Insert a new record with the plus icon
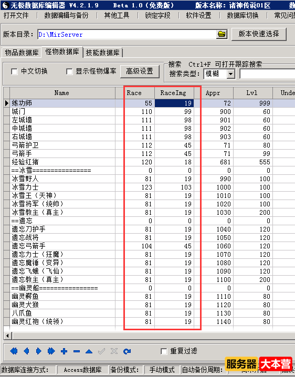The width and height of the screenshot is (295, 377). [x=64, y=351]
